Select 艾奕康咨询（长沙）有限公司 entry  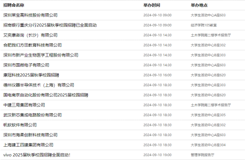(x=31, y=35)
